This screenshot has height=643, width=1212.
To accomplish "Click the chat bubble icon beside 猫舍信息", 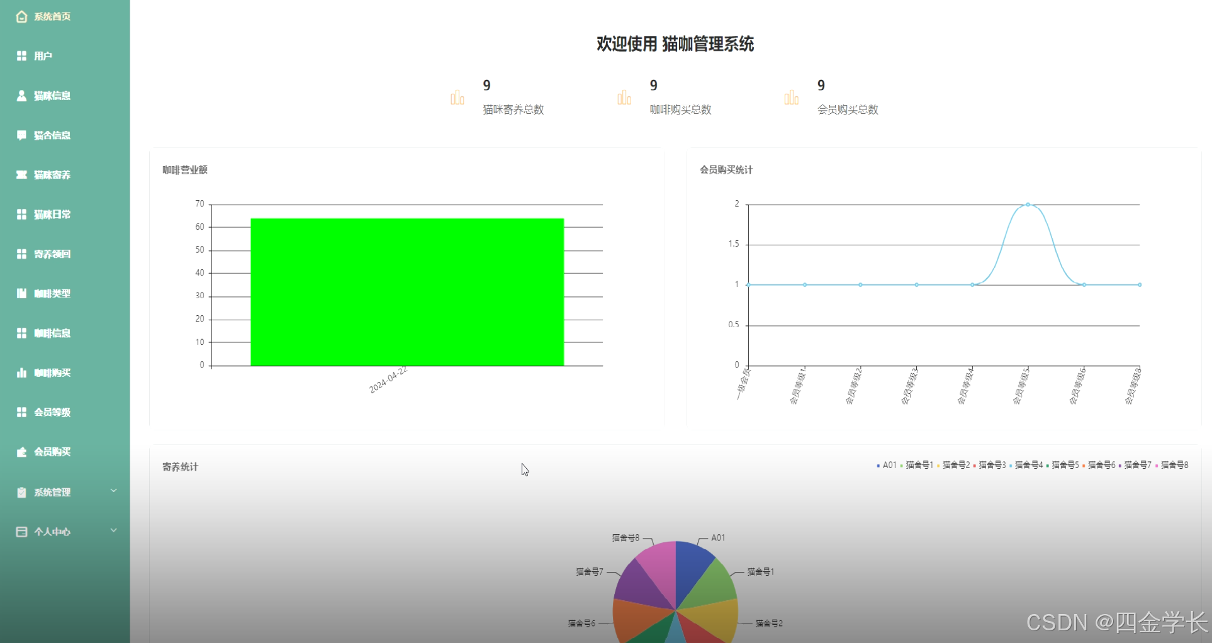I will [21, 135].
